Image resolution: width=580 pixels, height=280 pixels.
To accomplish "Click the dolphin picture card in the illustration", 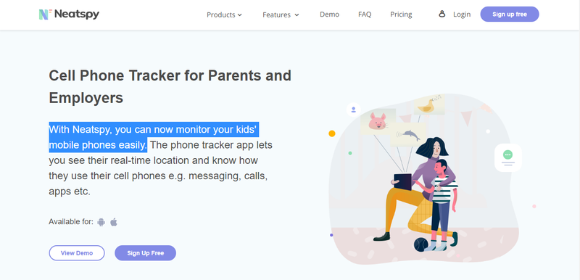I will pyautogui.click(x=408, y=135).
